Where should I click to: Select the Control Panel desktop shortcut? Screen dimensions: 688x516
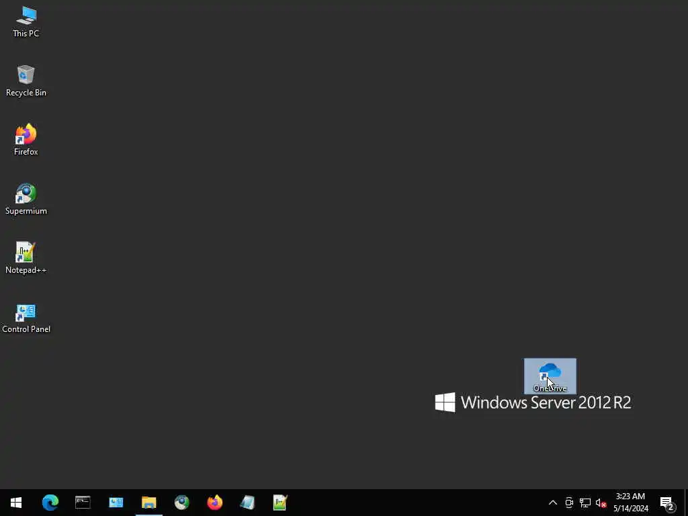tap(26, 318)
